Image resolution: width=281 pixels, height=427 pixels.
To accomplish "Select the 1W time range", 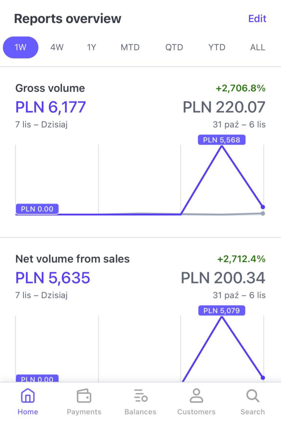I will point(20,47).
